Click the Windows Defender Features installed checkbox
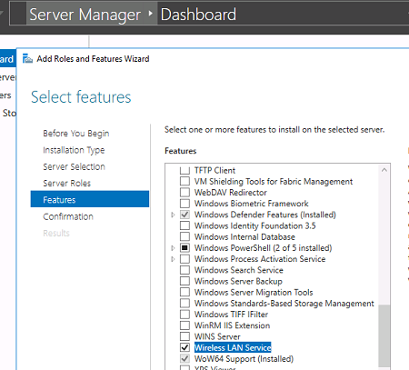This screenshot has height=370, width=409. tap(185, 215)
